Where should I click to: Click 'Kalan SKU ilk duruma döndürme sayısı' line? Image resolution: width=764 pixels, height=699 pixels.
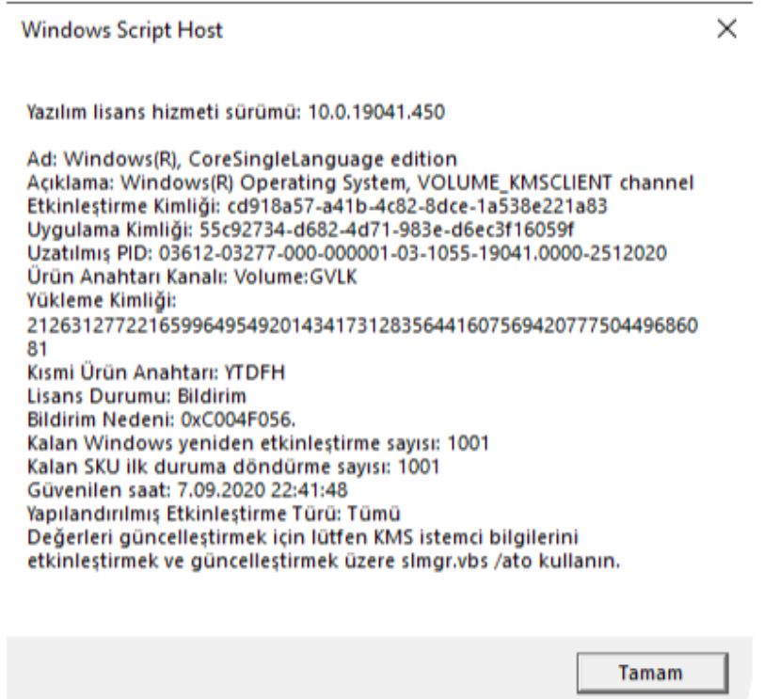(233, 467)
